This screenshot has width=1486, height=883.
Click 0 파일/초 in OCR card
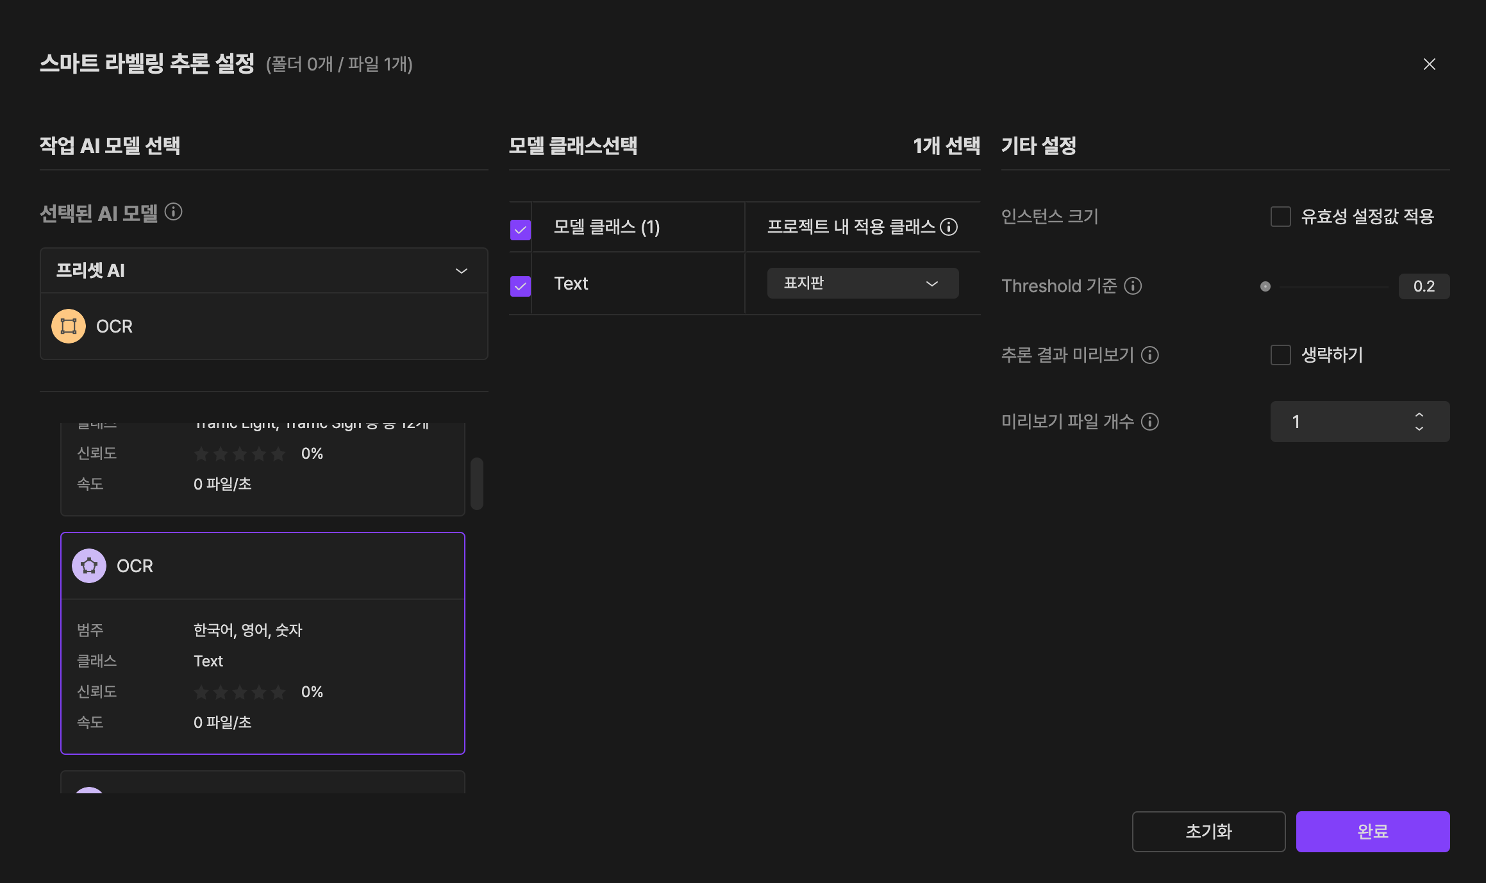pos(222,722)
